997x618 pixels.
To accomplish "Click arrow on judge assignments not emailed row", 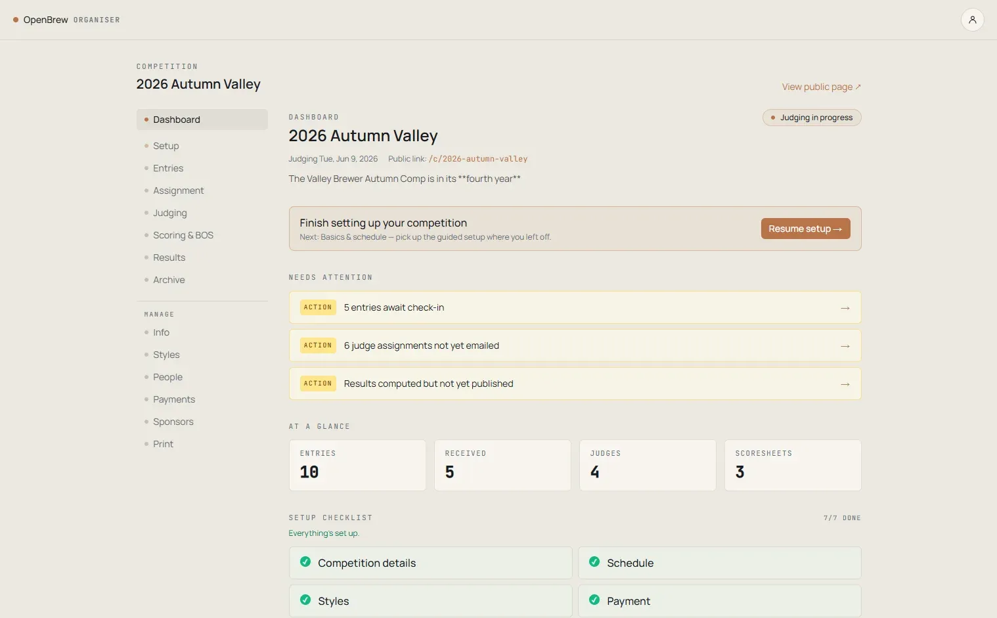I will (x=845, y=346).
